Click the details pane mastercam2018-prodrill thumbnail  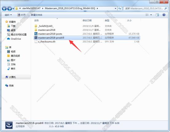pyautogui.click(x=9, y=125)
